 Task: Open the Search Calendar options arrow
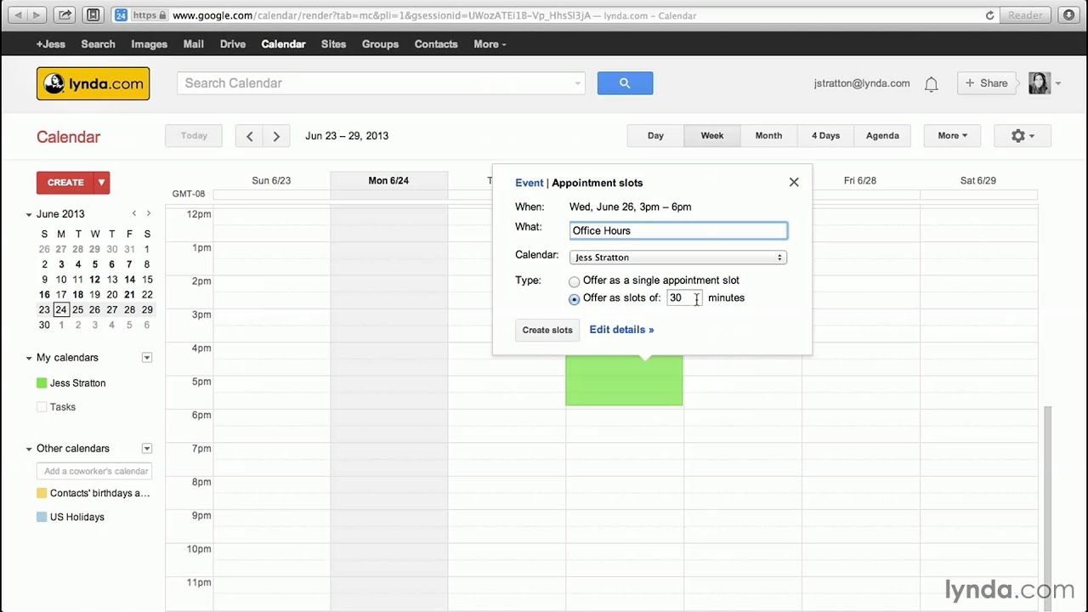[x=578, y=83]
